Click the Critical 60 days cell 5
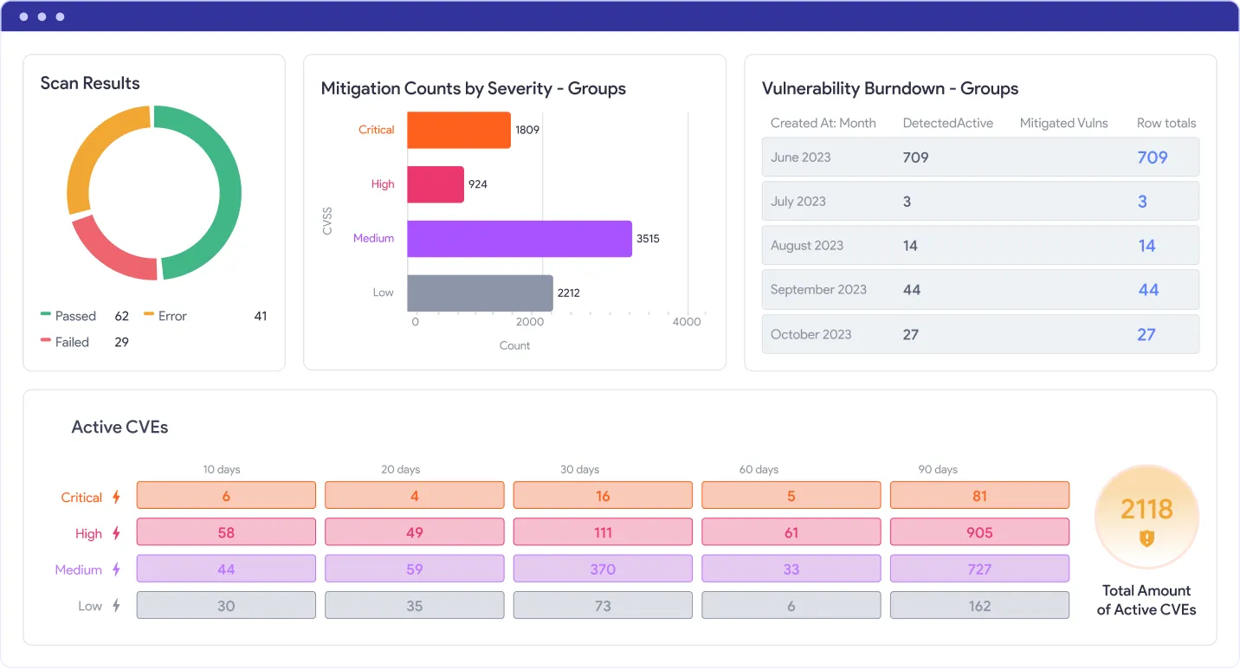Screen dimensions: 1240x669 click(x=791, y=496)
